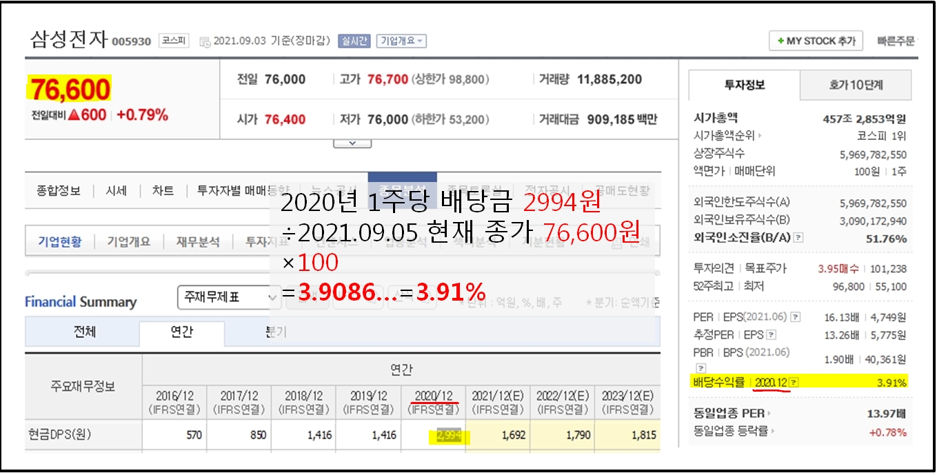This screenshot has width=937, height=473.
Task: Click the 3.91% dividend yield value
Action: coord(891,382)
